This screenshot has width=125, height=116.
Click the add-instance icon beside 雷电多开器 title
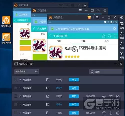pyautogui.click(x=16, y=64)
